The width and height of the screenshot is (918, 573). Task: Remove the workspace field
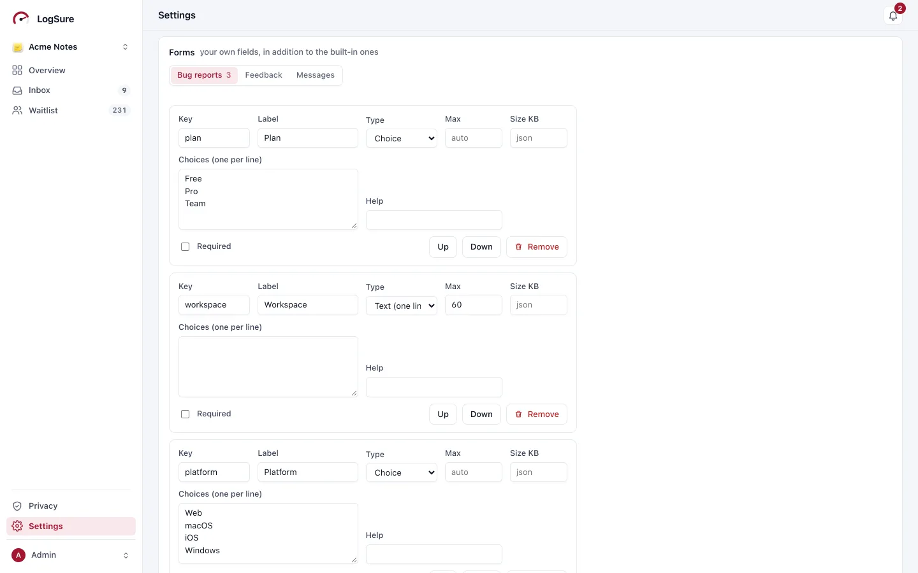[537, 414]
